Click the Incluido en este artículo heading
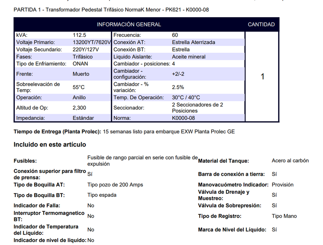 click(50, 145)
